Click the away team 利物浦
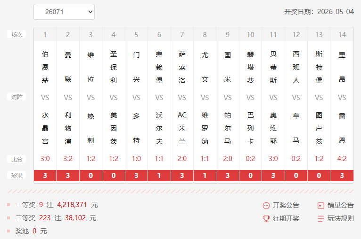 (68, 128)
